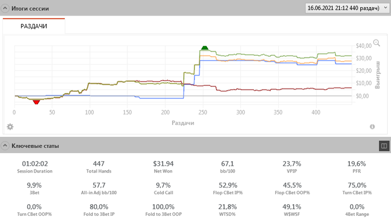This screenshot has height=222, width=391.
Task: Click the green peak triangle marker
Action: [x=204, y=48]
